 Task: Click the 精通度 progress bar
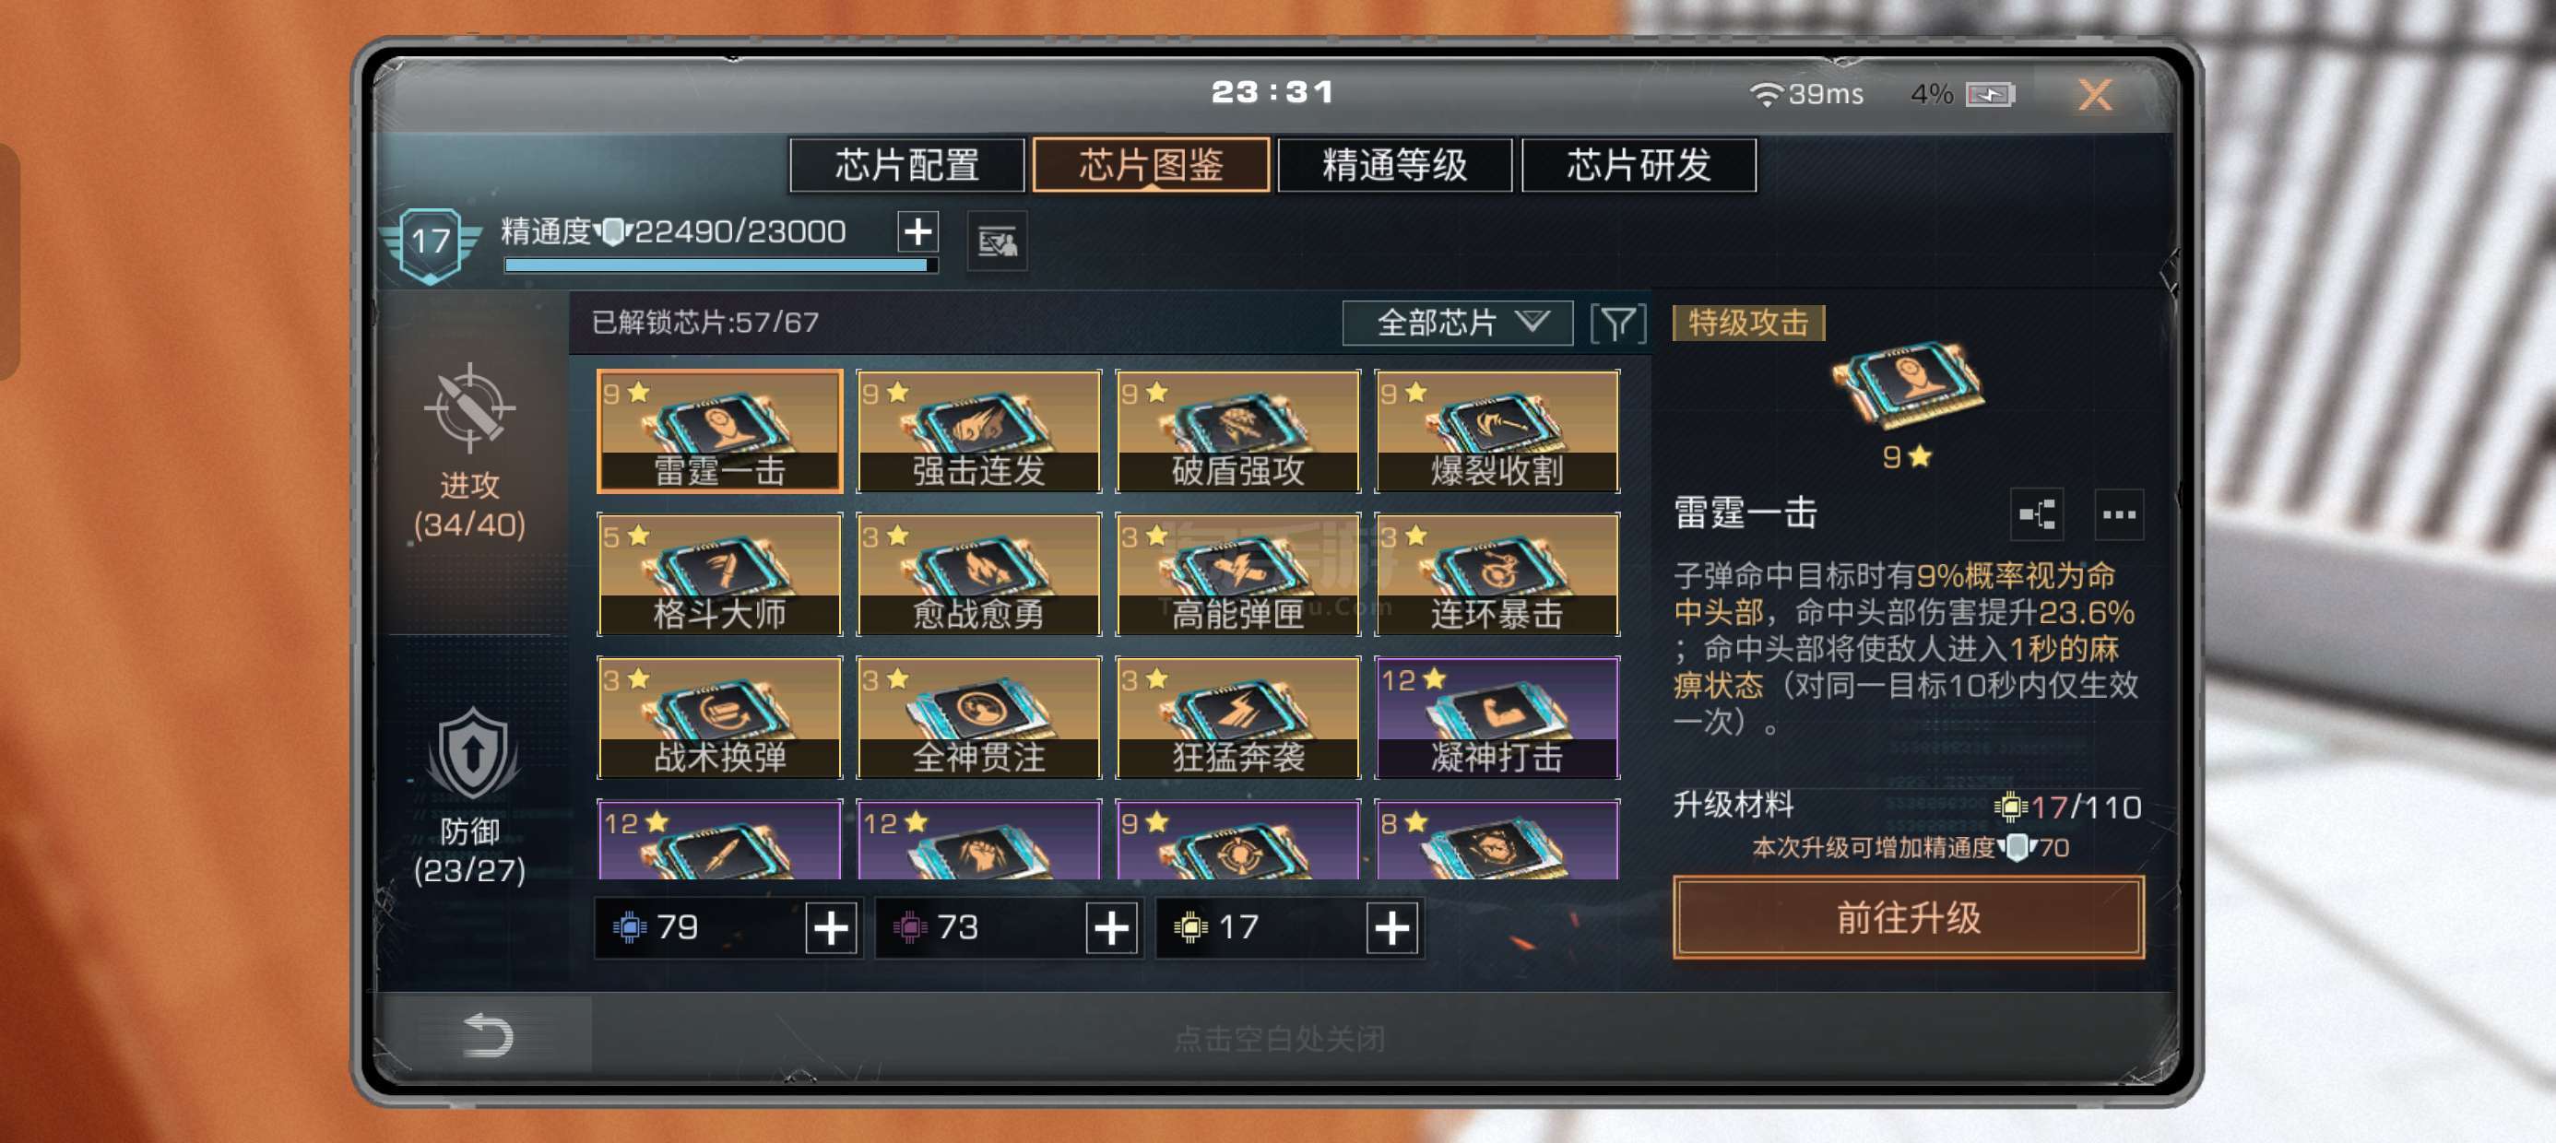tap(720, 265)
